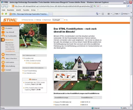Click the Unterhaltung star icon

(x=3, y=66)
